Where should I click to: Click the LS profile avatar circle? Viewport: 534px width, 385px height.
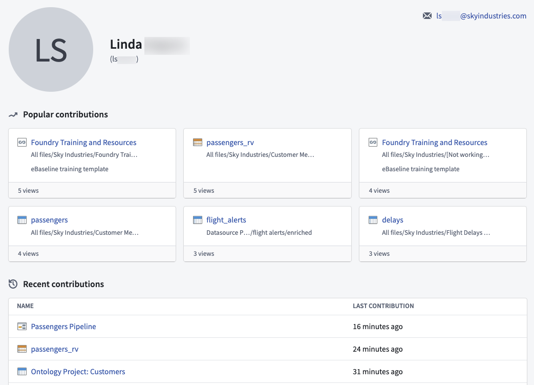(x=51, y=49)
